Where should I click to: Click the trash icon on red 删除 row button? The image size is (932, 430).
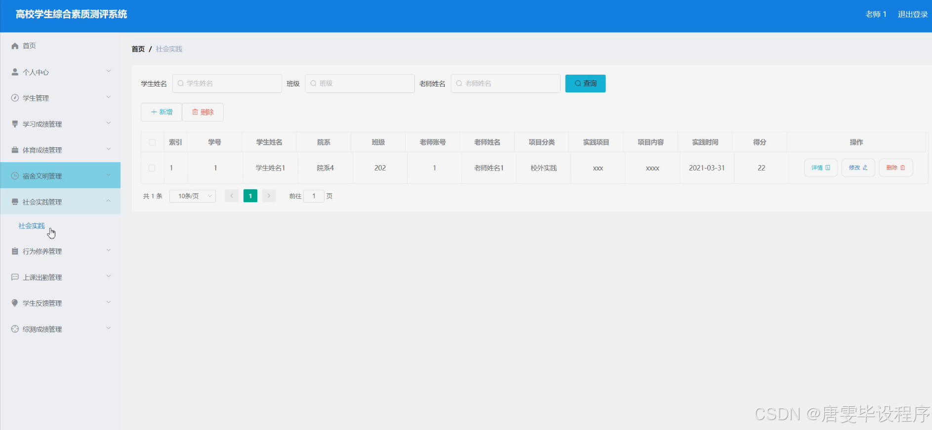tap(903, 168)
